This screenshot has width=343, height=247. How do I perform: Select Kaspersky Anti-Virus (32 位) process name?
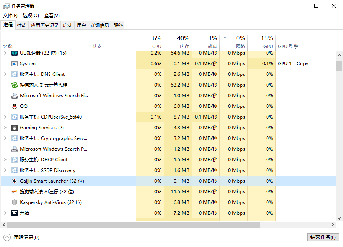click(51, 202)
